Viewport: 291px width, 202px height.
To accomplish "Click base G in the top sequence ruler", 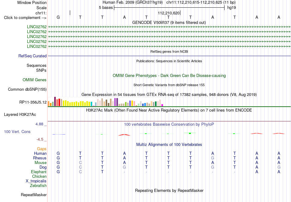I will [58, 17].
